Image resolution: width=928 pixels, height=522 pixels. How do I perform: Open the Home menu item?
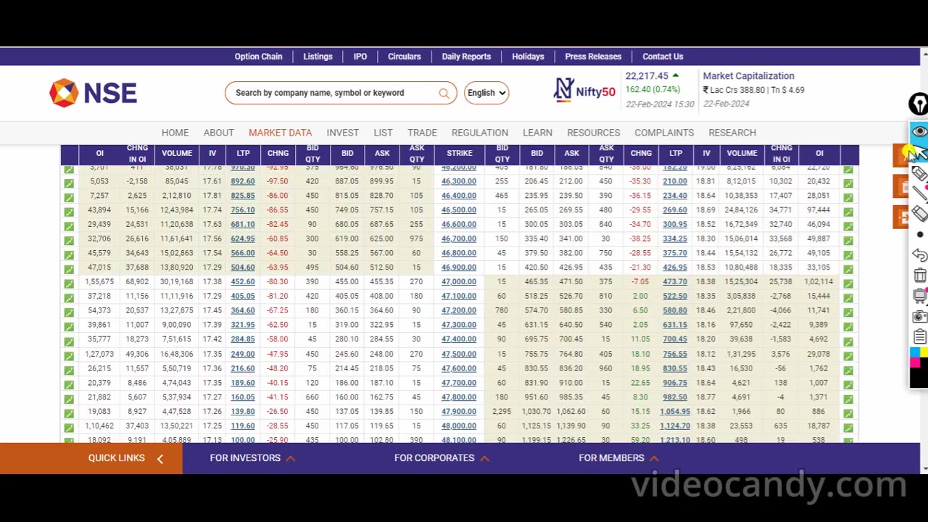point(175,133)
